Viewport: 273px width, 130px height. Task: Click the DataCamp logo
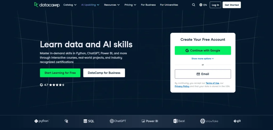[47, 5]
